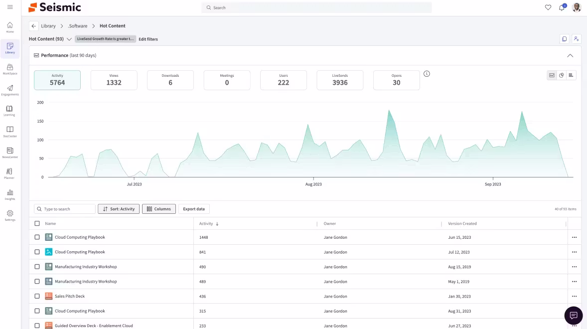Viewport: 587px width, 329px height.
Task: Collapse the Performance panel chevron
Action: click(x=570, y=55)
